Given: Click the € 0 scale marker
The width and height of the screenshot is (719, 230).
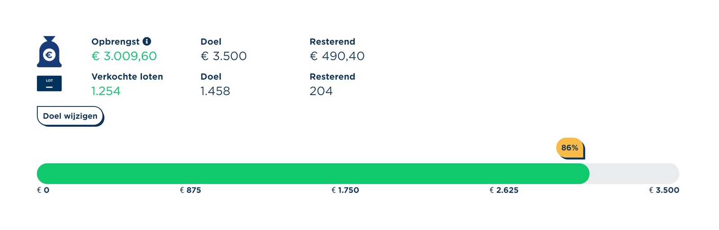Looking at the screenshot, I should tap(43, 190).
